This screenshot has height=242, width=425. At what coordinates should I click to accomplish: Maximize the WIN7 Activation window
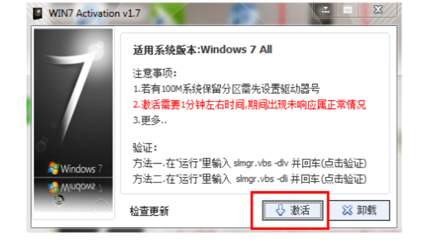[x=348, y=10]
